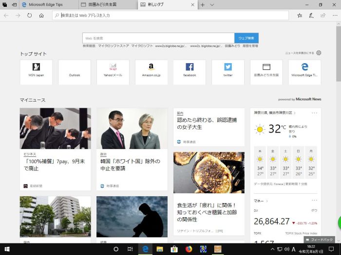Open weather card more options menu

pos(315,113)
